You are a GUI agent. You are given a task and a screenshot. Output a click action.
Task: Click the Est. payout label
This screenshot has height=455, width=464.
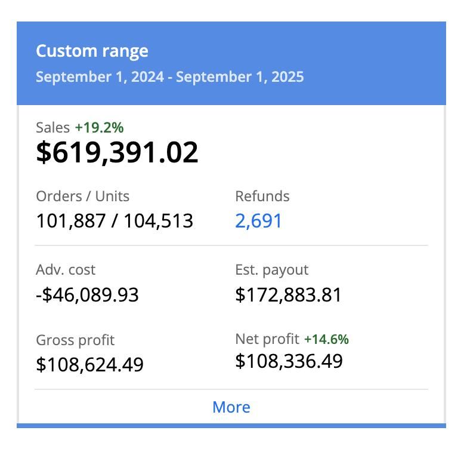point(271,270)
